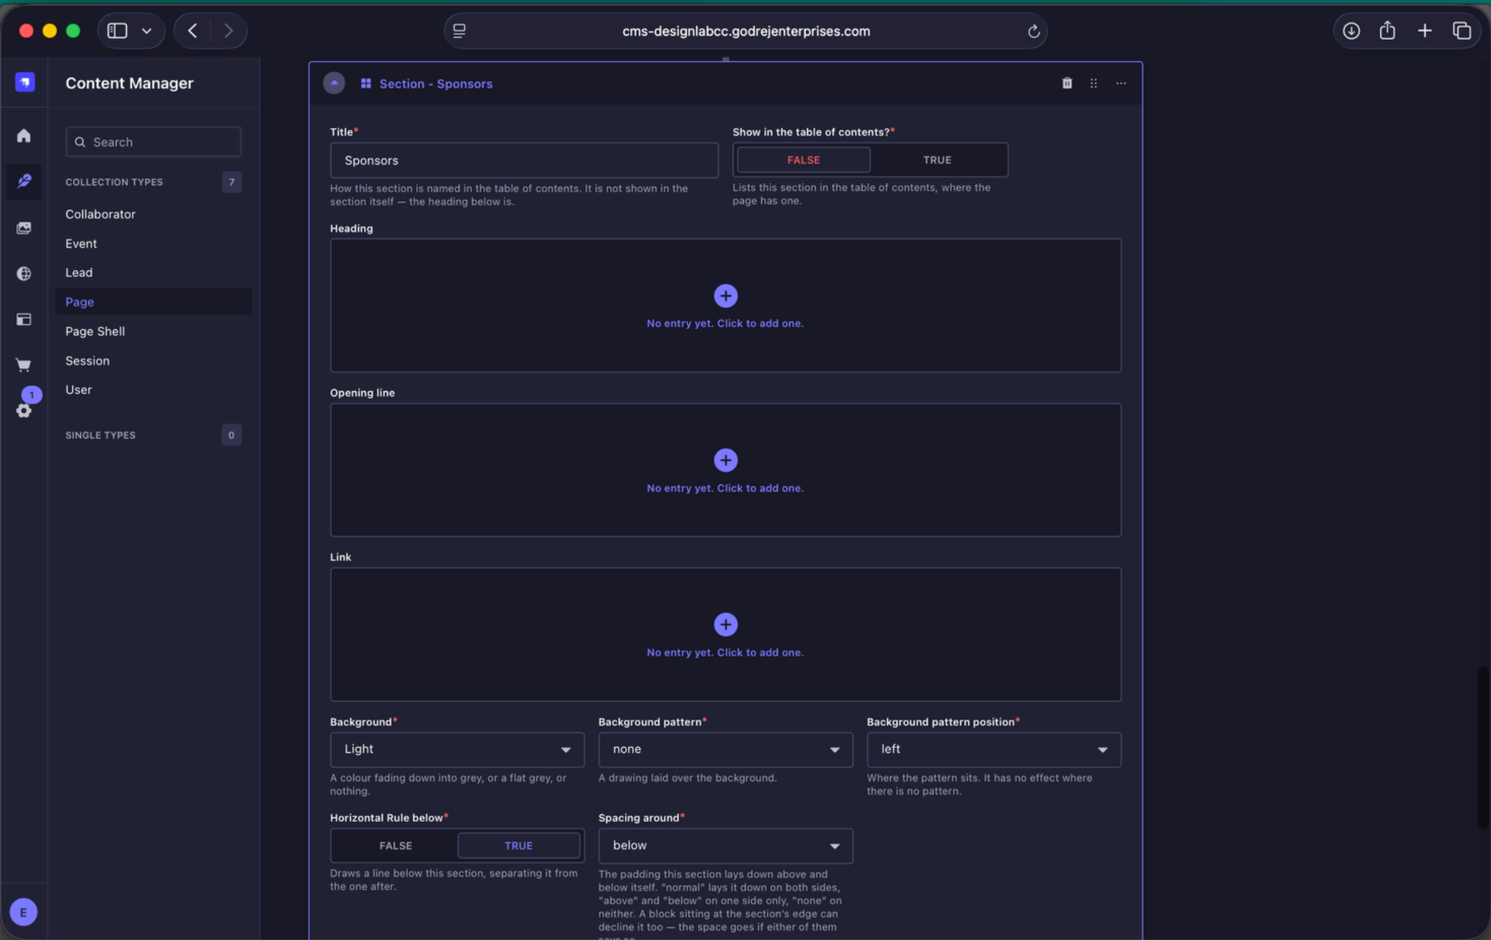
Task: Open the user avatar E
Action: pyautogui.click(x=23, y=912)
